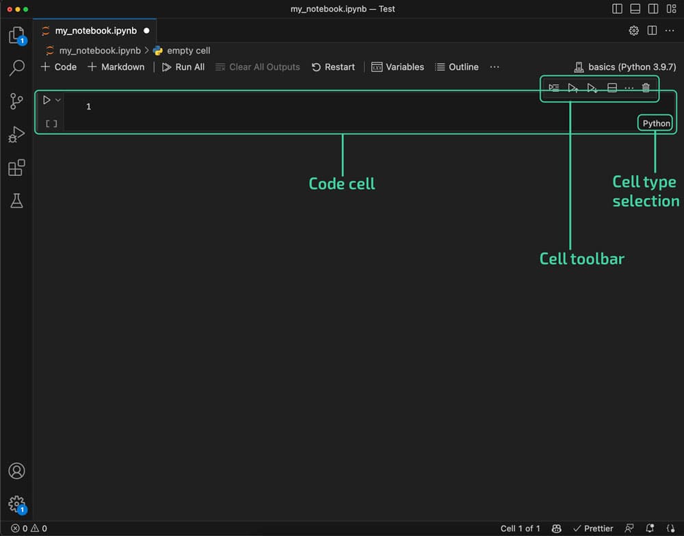The height and width of the screenshot is (536, 684).
Task: Click Cell 1 of 1 status item
Action: (520, 528)
